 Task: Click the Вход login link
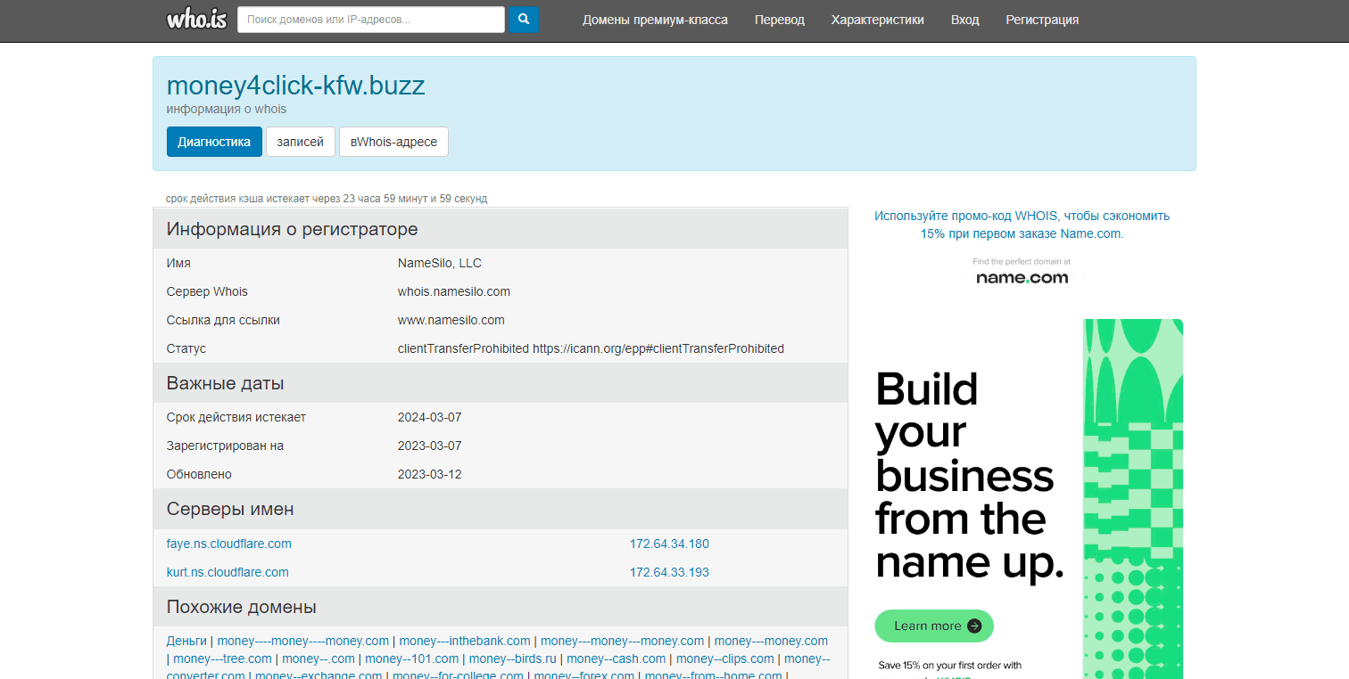point(964,20)
